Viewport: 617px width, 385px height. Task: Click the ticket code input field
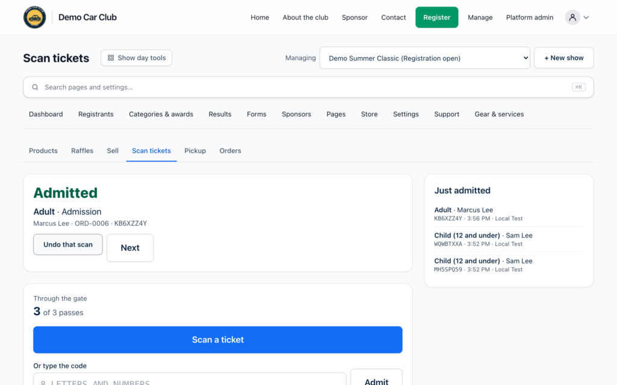(190, 380)
